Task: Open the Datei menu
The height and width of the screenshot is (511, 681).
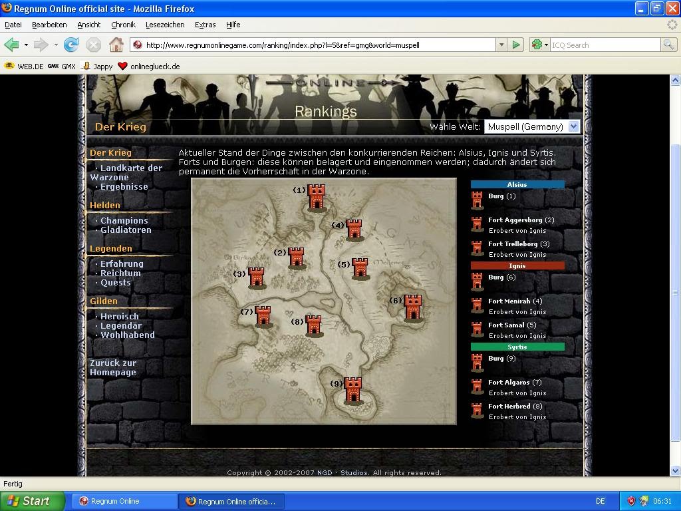Action: point(13,25)
